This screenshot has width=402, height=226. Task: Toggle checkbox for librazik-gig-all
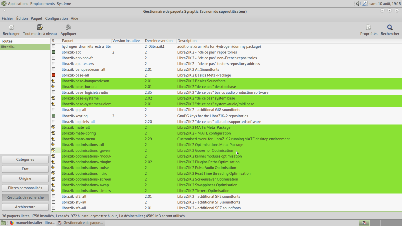[x=53, y=110]
